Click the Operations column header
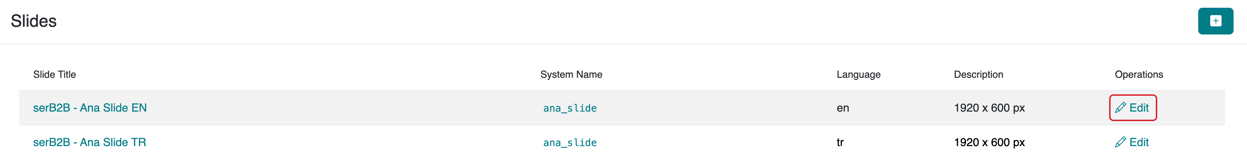 tap(1138, 75)
